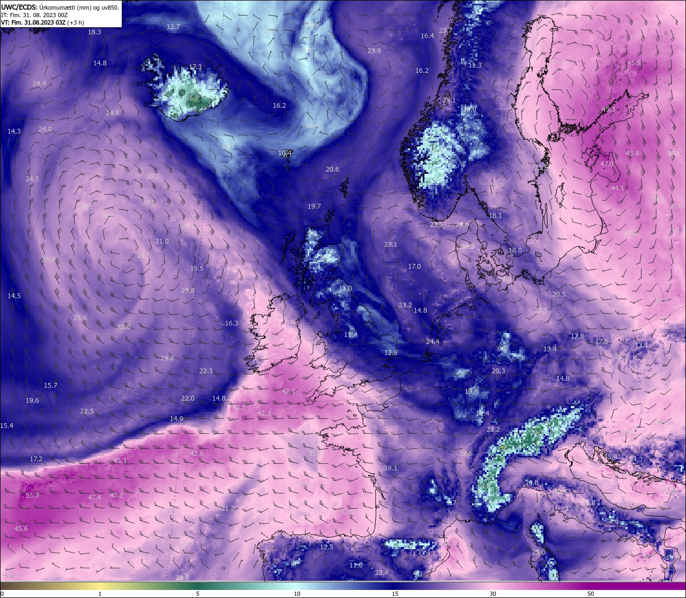Click the map value '15.4'
Viewport: 686px width, 598px height.
point(6,426)
